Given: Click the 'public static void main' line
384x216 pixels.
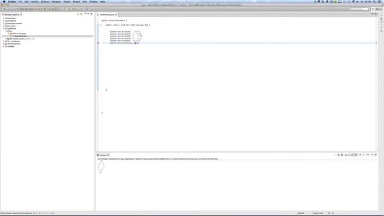Looking at the screenshot, I should pyautogui.click(x=128, y=25).
